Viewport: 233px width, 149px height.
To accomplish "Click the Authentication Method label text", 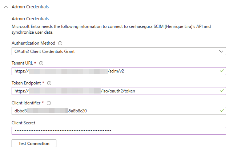I will 34,43.
